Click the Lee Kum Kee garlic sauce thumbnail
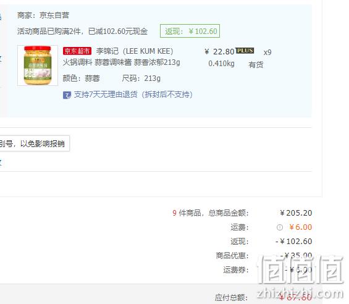This screenshot has width=349, height=304. (38, 65)
